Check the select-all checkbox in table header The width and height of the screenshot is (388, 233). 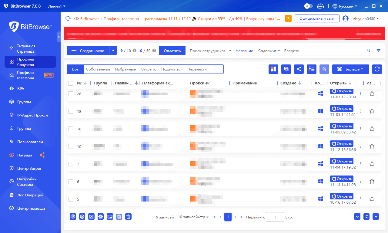(71, 83)
